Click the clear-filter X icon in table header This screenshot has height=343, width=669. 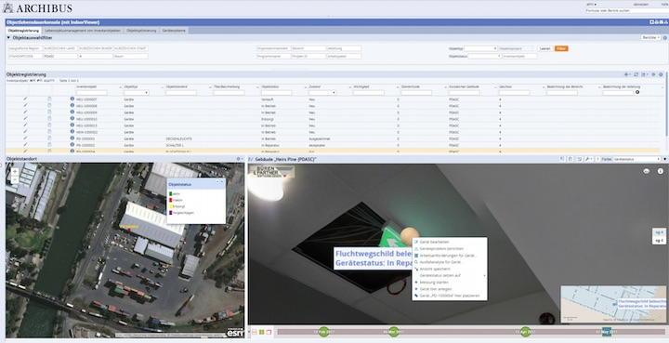click(x=637, y=92)
